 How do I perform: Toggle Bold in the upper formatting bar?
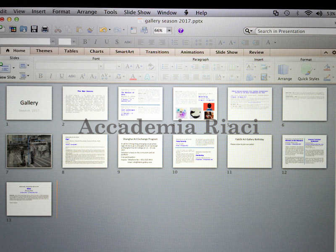point(85,42)
